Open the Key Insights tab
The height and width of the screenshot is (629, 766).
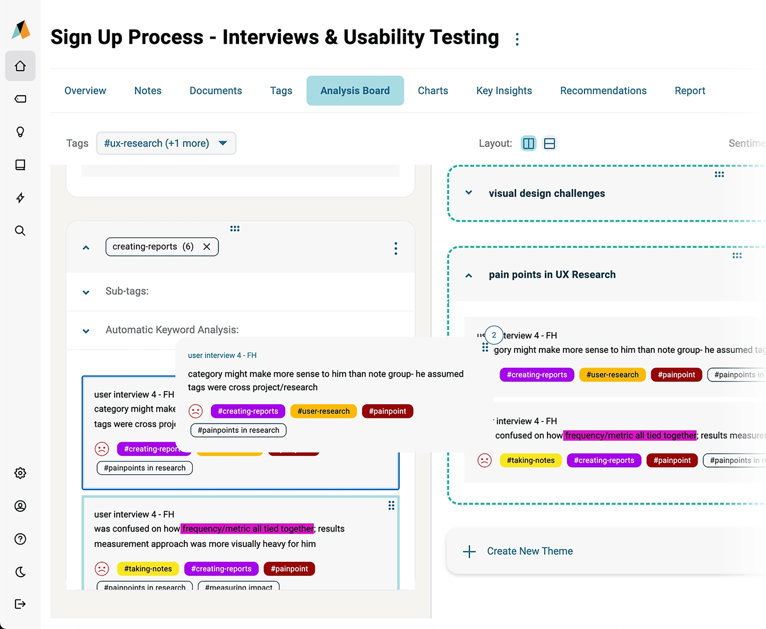pos(504,91)
